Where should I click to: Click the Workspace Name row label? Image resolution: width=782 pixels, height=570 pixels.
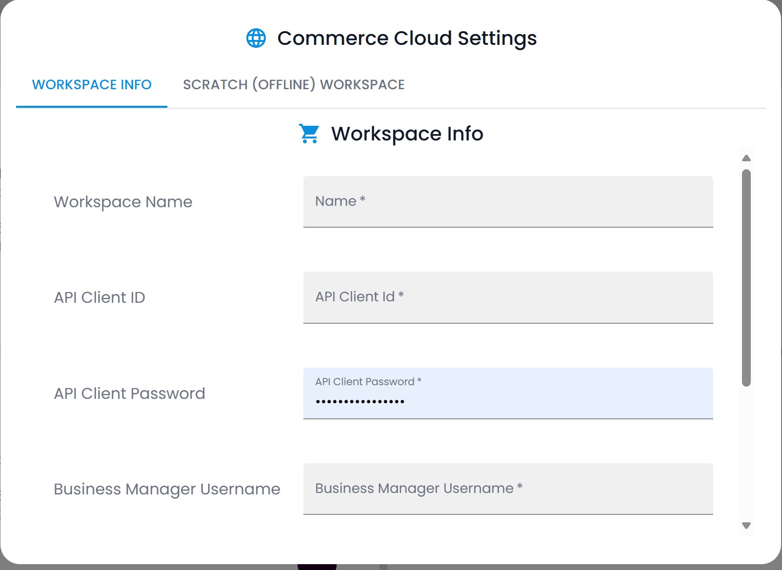(123, 202)
